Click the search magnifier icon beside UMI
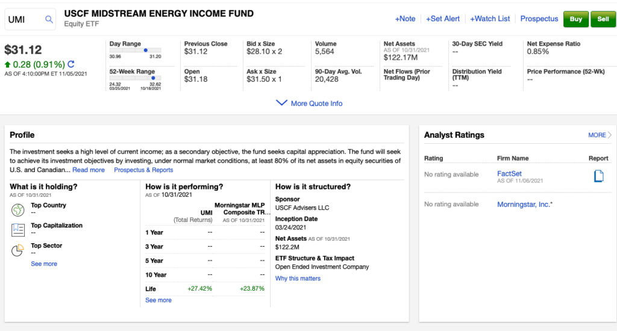617x331 pixels. click(49, 19)
